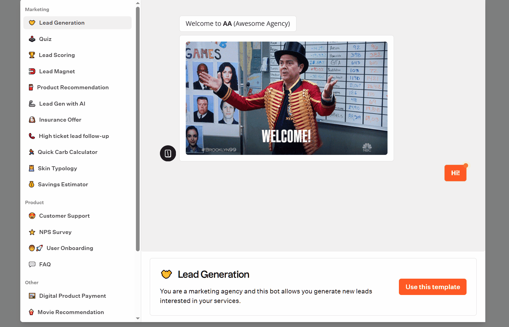Click the Lead Magnet magnet icon
Viewport: 509px width, 327px height.
pyautogui.click(x=32, y=71)
